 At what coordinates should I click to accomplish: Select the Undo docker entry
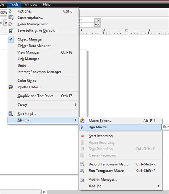pos(43,65)
